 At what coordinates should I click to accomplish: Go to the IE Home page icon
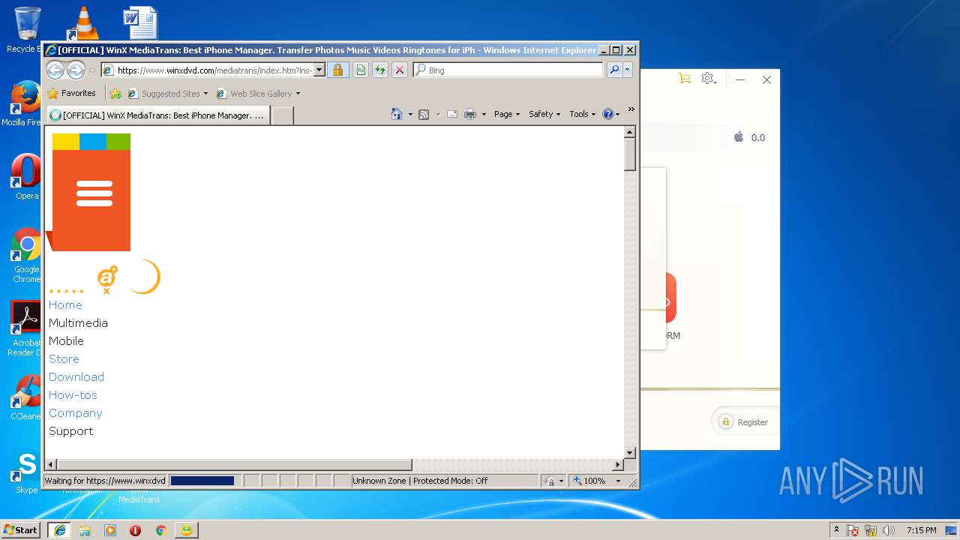397,114
